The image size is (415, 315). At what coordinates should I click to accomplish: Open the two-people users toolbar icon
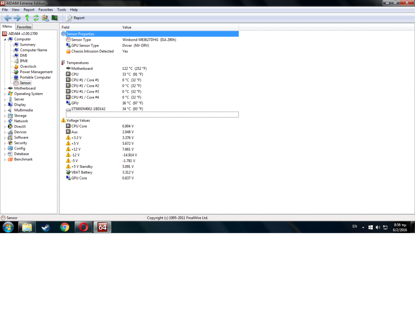(45, 18)
